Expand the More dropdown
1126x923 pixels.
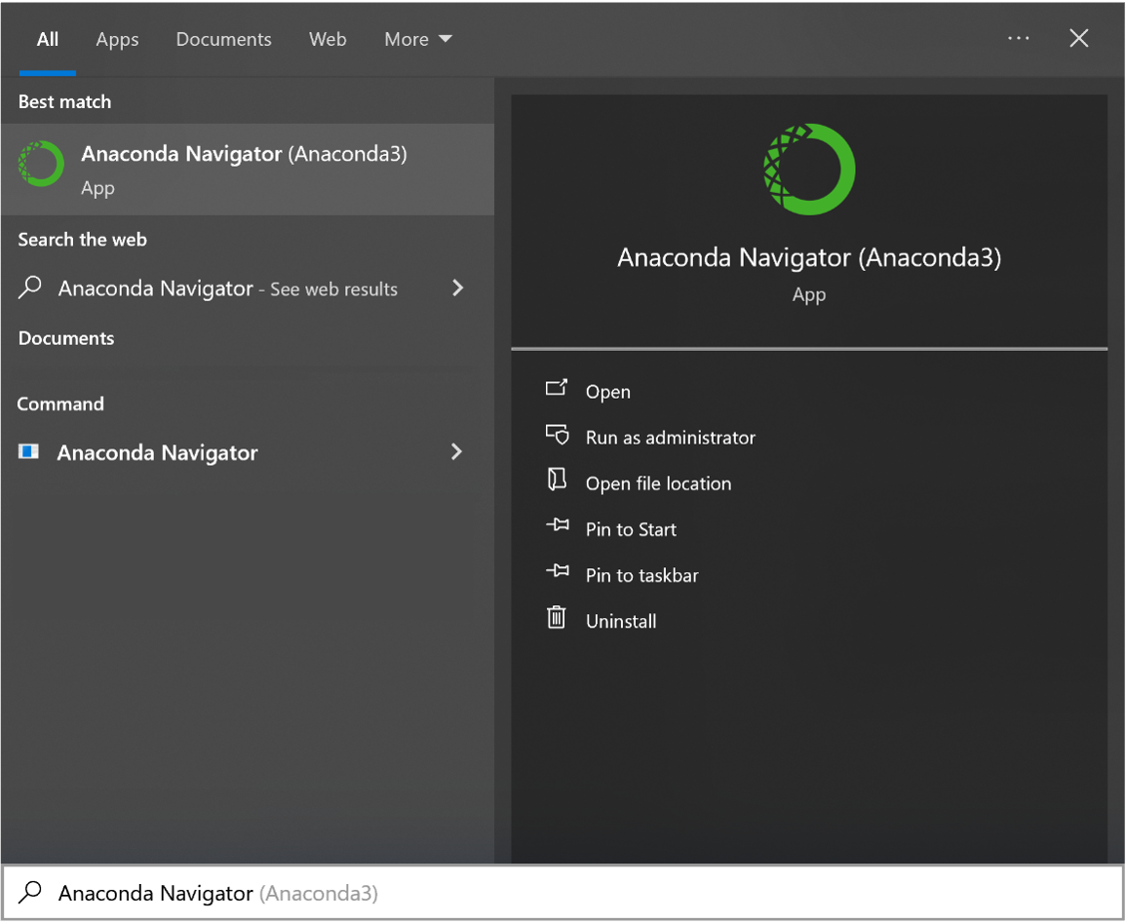point(418,40)
